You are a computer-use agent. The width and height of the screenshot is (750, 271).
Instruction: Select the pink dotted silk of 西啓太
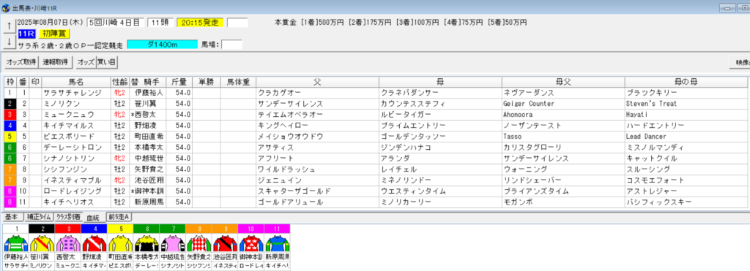pyautogui.click(x=68, y=243)
